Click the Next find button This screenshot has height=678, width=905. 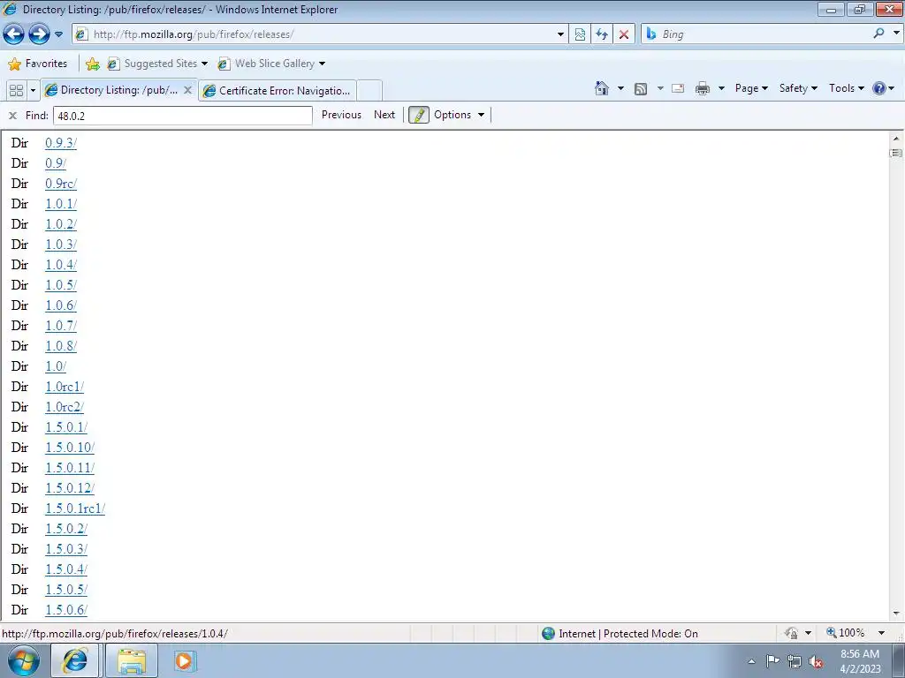pyautogui.click(x=384, y=115)
